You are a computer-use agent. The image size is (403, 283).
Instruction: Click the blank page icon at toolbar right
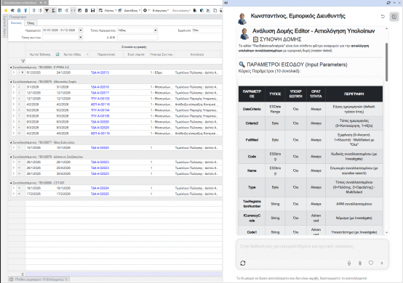point(215,10)
